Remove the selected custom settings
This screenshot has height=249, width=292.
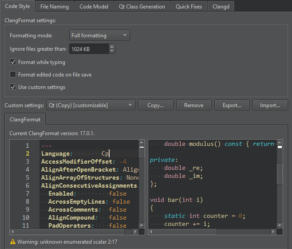(193, 105)
